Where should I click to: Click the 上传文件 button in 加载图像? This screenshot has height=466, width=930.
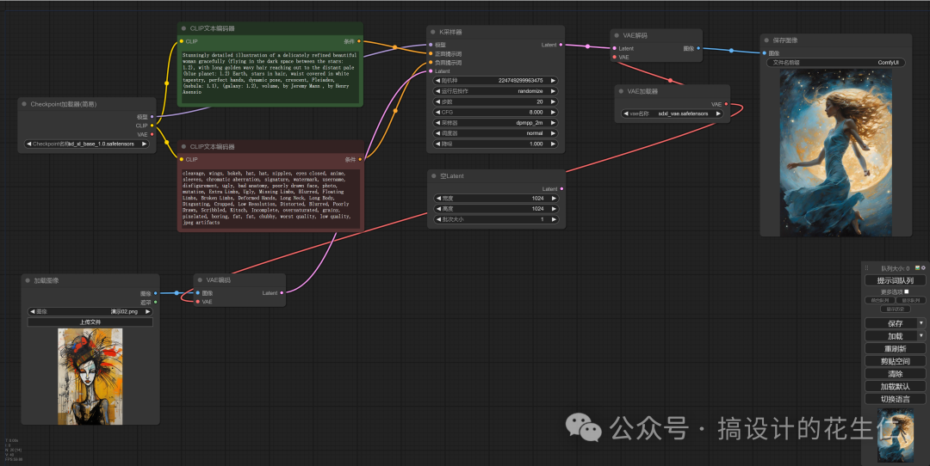90,322
